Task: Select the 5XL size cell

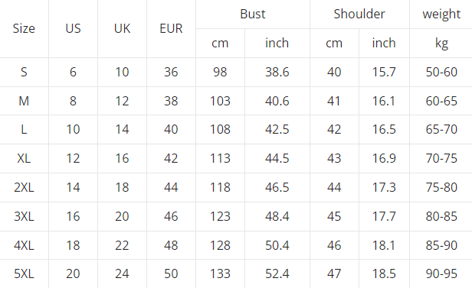Action: (24, 274)
